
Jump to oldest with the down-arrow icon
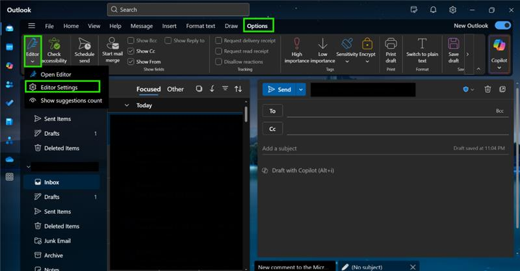pos(212,89)
